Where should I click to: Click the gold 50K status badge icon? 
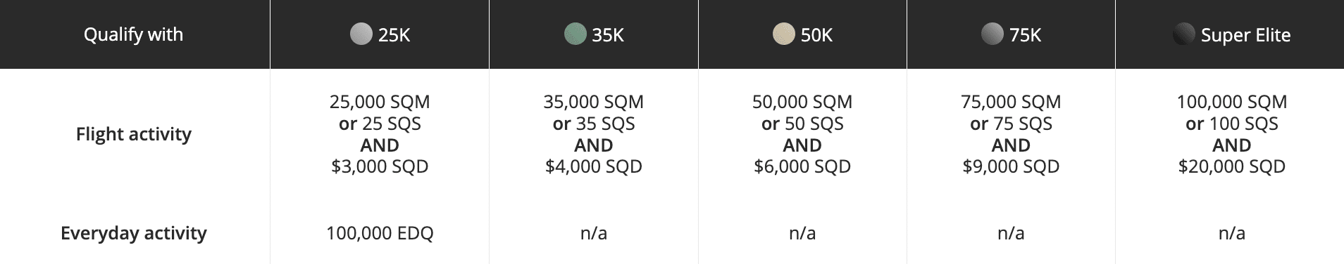click(x=783, y=34)
